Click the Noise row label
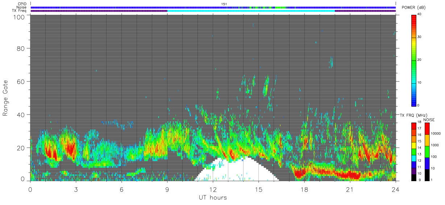 pyautogui.click(x=22, y=7)
